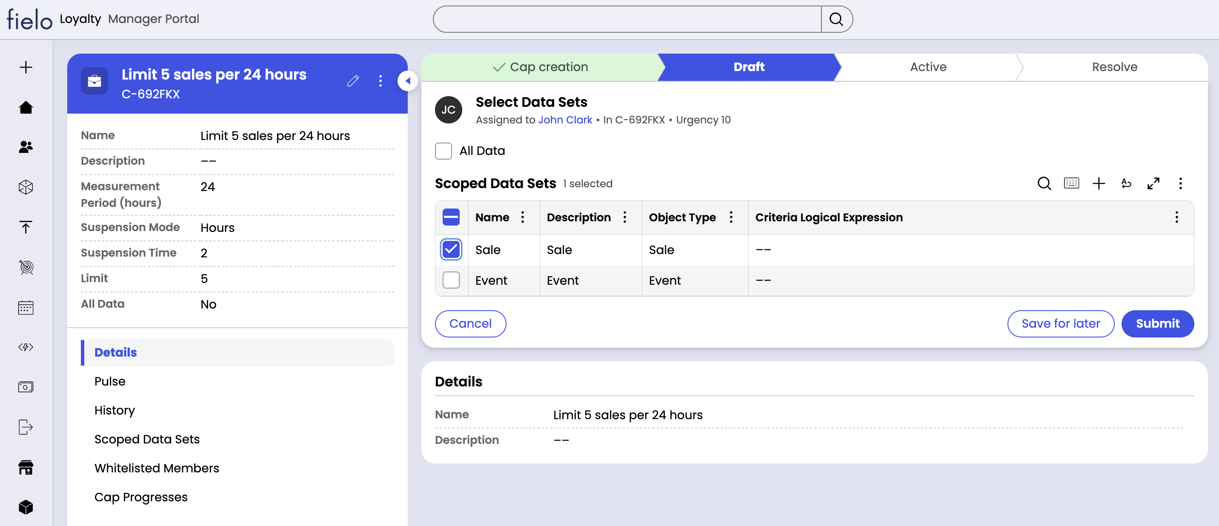Open John Clark assignee link

pyautogui.click(x=564, y=120)
